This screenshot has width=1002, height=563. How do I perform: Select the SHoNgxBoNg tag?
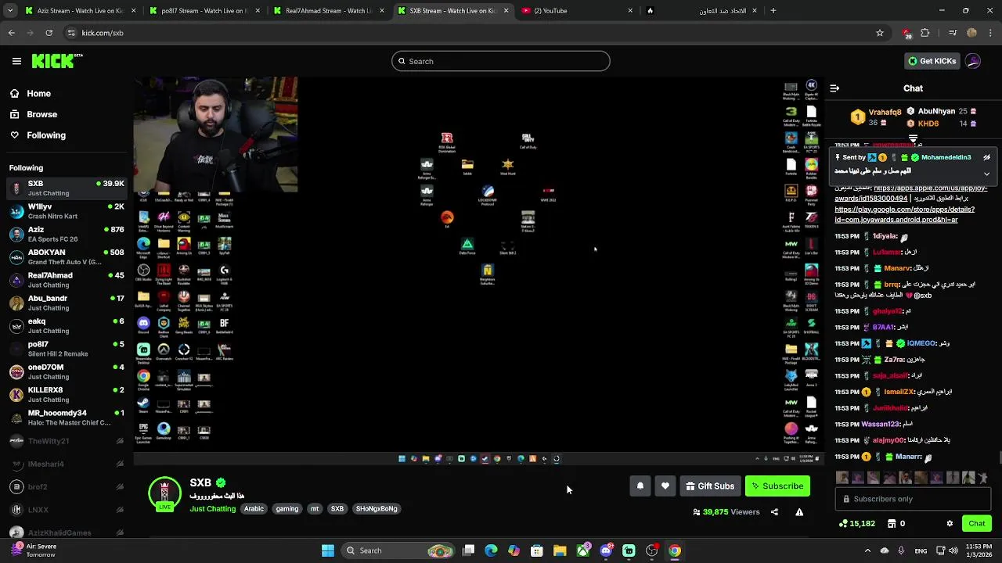click(x=377, y=508)
